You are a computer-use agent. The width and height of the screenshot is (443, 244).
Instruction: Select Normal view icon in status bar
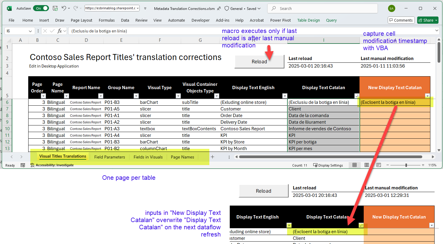point(355,165)
